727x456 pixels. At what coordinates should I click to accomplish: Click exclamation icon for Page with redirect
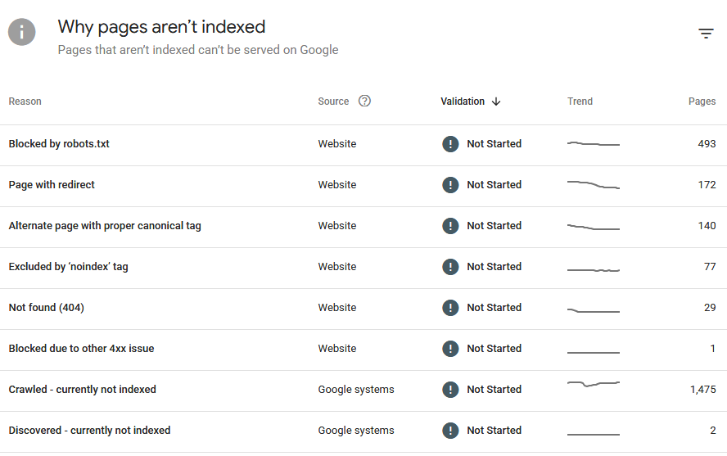coord(450,185)
